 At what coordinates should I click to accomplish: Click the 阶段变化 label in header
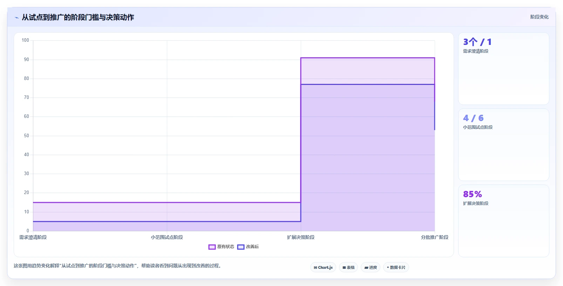coord(539,17)
